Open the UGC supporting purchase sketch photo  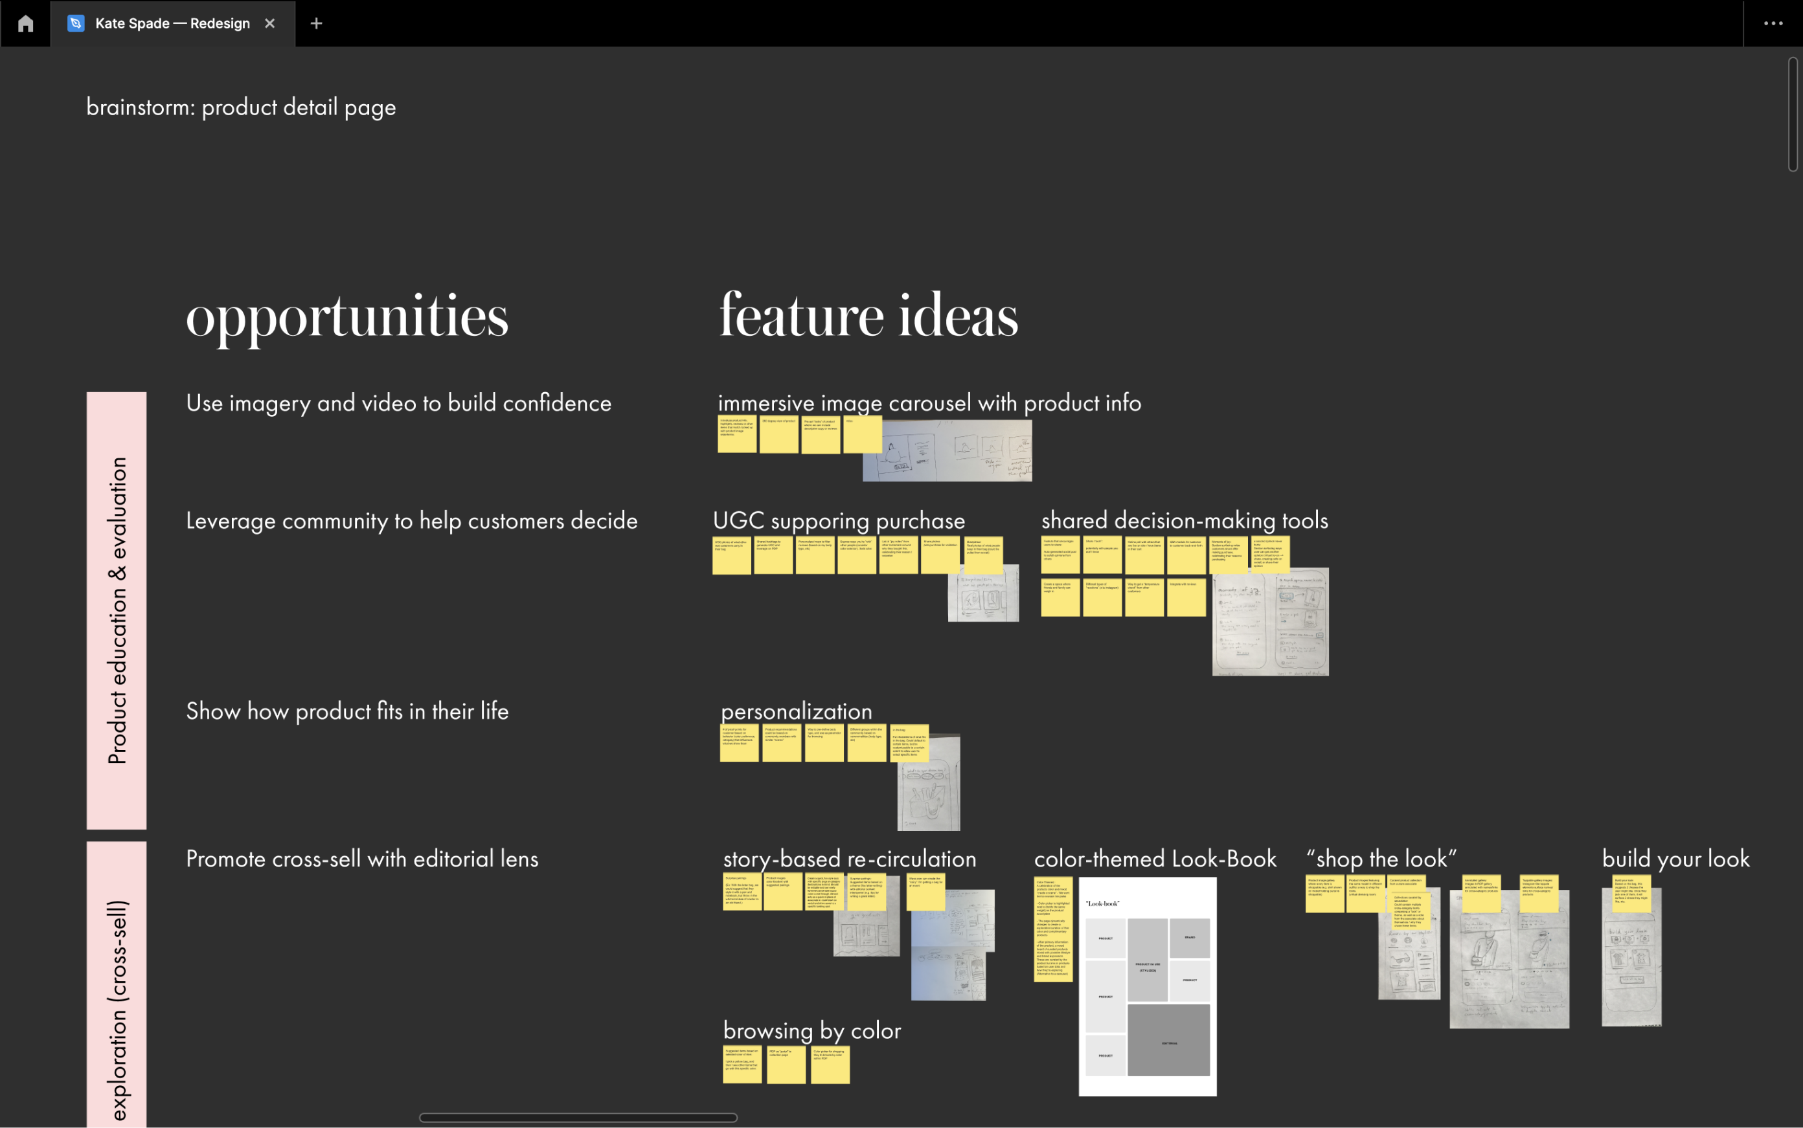pos(983,594)
